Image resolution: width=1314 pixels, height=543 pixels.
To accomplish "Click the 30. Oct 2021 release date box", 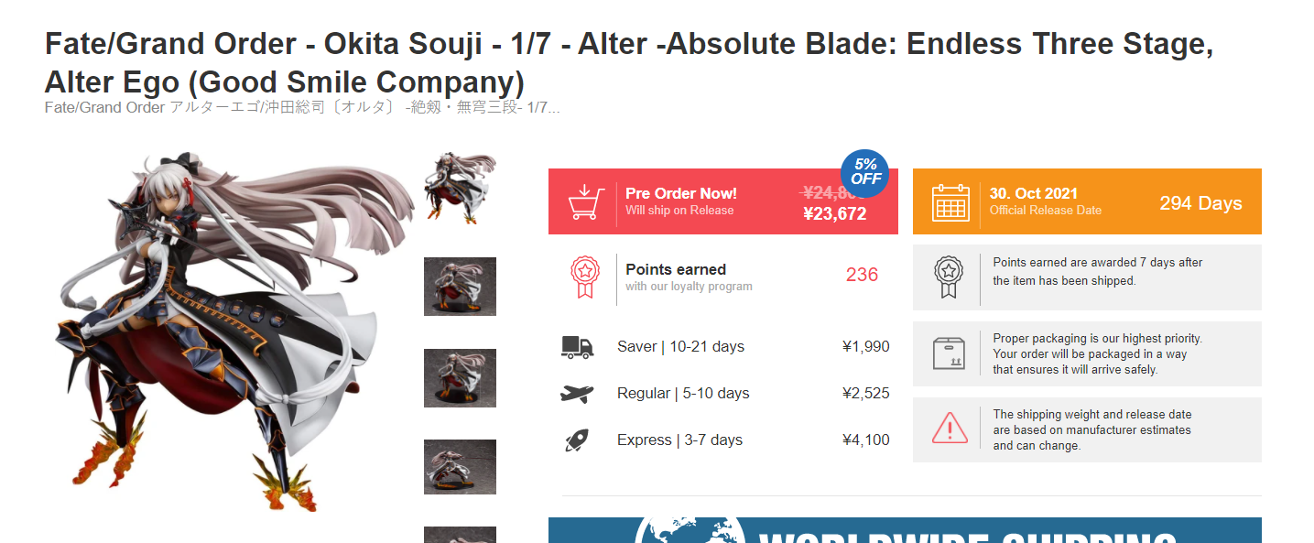I will (x=1087, y=201).
